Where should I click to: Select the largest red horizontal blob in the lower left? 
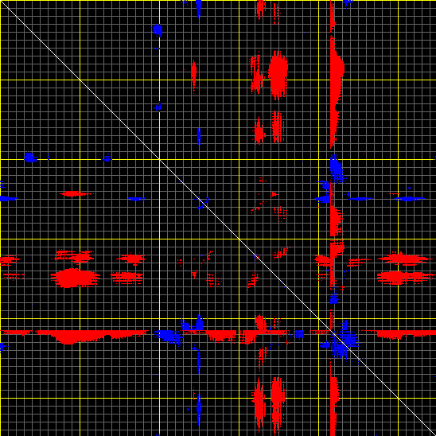(x=75, y=278)
